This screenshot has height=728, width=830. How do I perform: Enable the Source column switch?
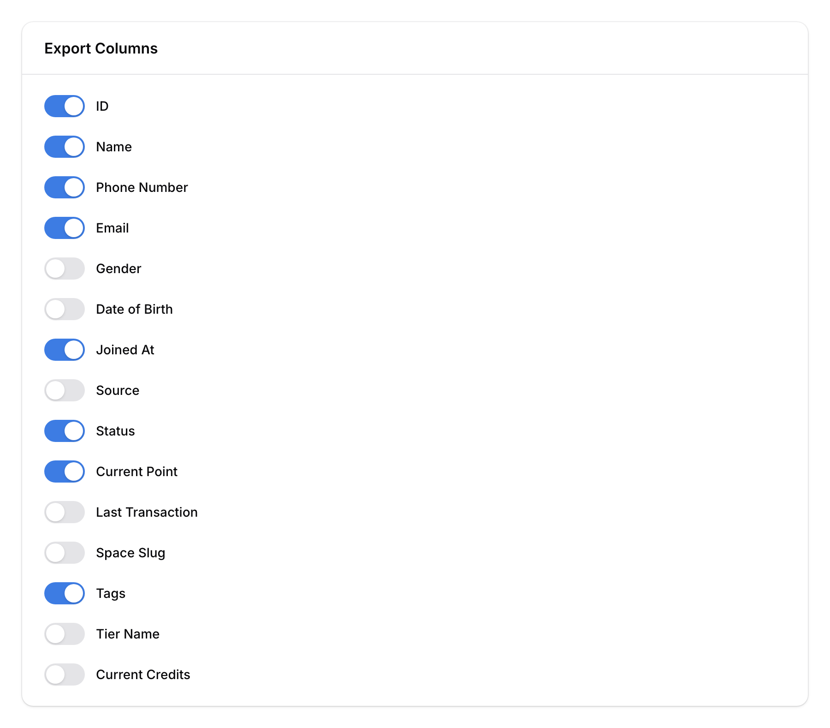pyautogui.click(x=64, y=390)
